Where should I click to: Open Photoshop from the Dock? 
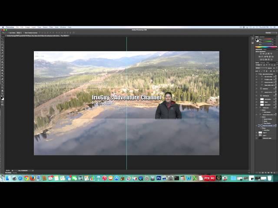[x=159, y=178]
